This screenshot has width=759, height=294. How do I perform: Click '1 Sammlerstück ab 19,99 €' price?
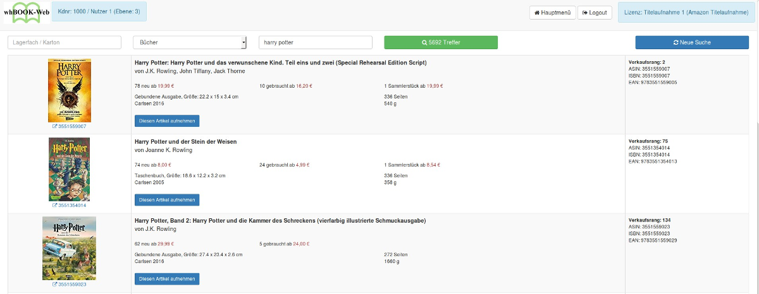[x=412, y=86]
